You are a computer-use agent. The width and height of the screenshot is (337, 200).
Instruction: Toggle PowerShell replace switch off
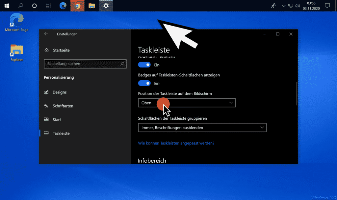point(144,65)
